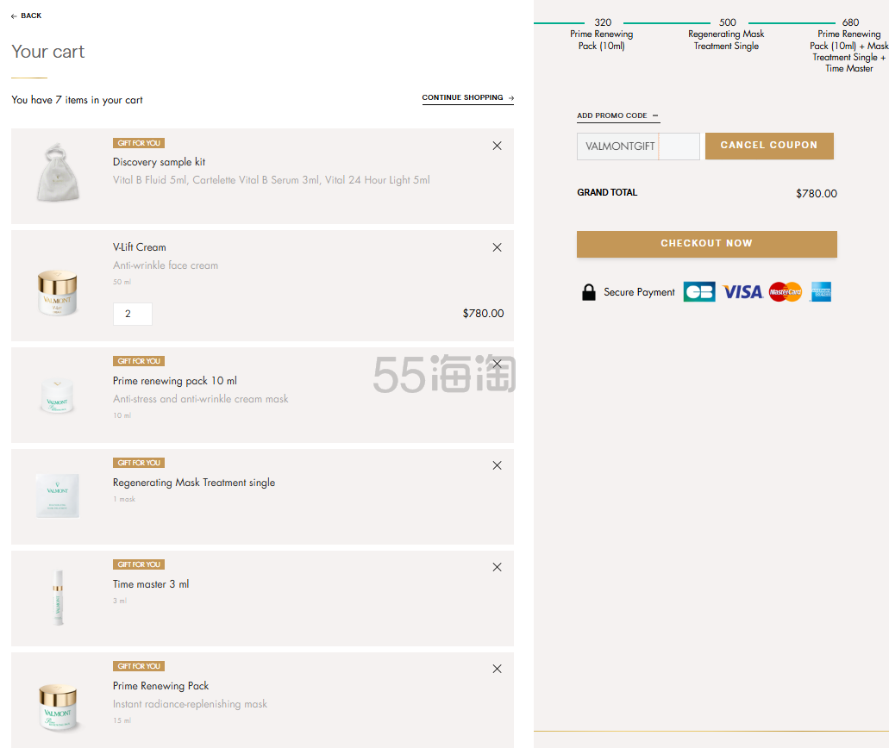Remove V-Lift Cream from cart
889x748 pixels.
(x=498, y=247)
